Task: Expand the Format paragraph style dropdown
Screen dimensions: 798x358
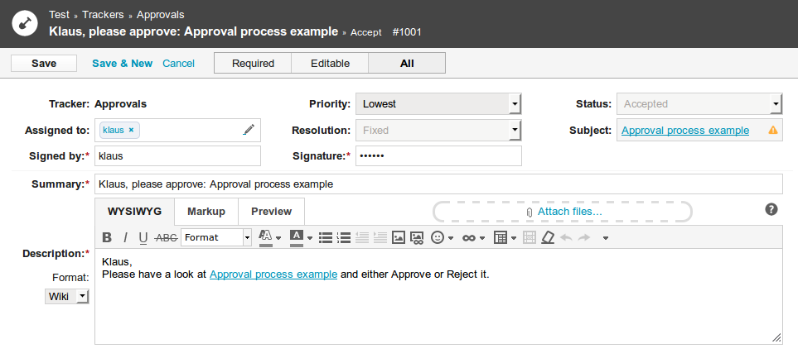Action: (x=216, y=237)
